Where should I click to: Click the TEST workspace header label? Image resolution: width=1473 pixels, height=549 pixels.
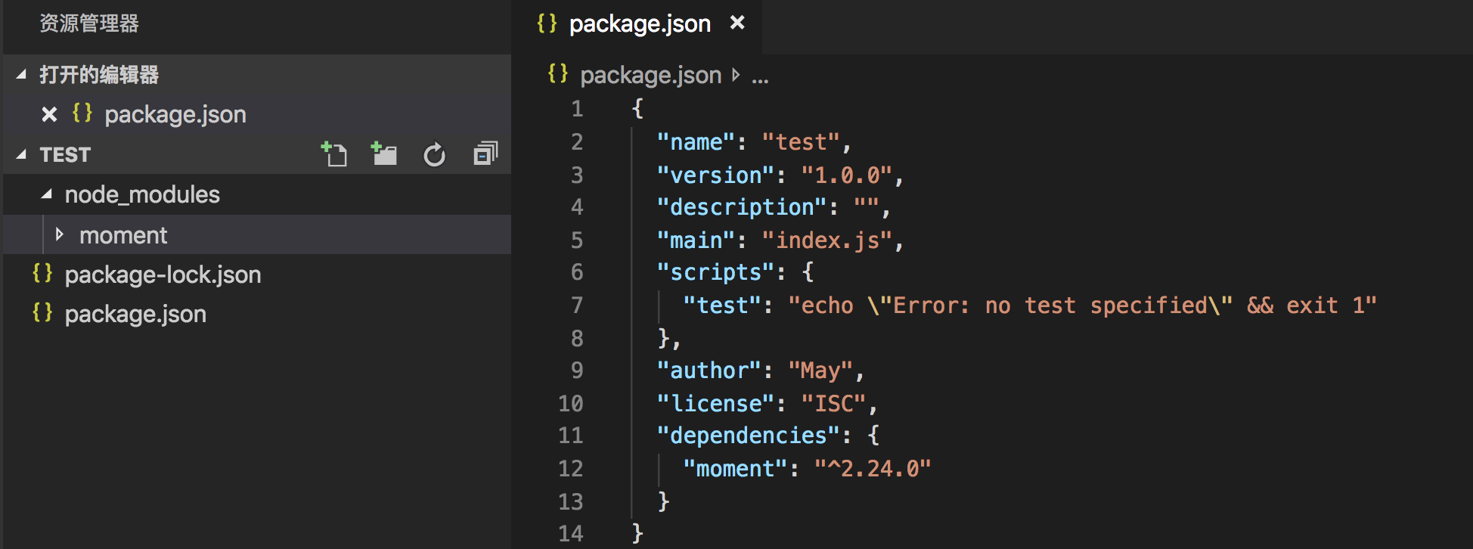click(x=65, y=155)
